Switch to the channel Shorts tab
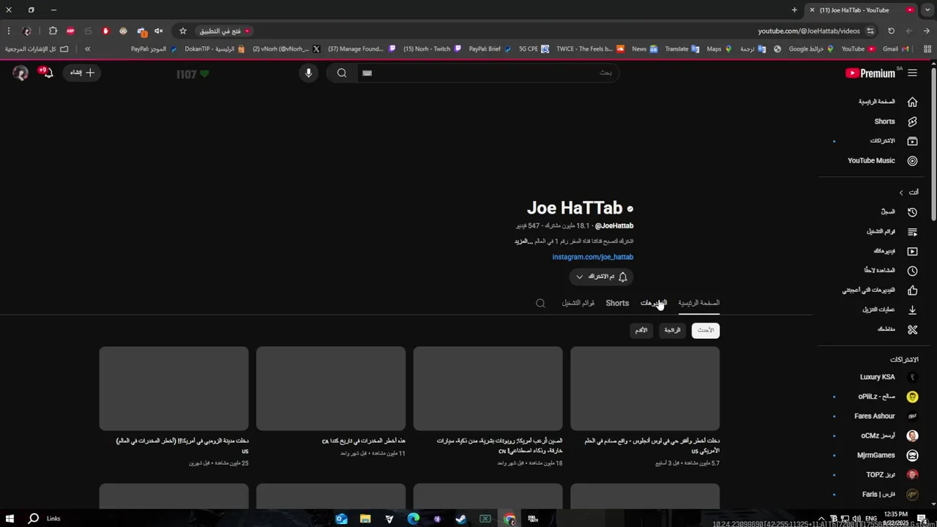This screenshot has height=527, width=937. (617, 303)
